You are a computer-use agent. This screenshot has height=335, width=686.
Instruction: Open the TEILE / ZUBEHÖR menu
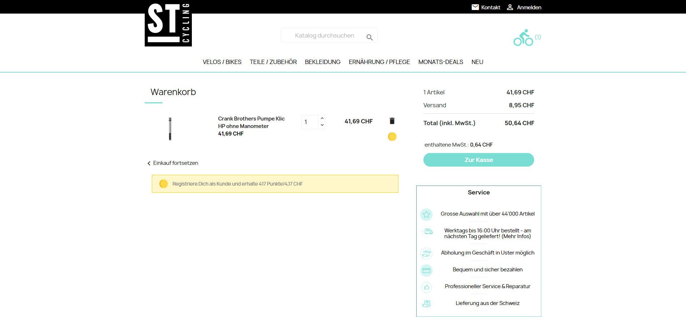[273, 62]
